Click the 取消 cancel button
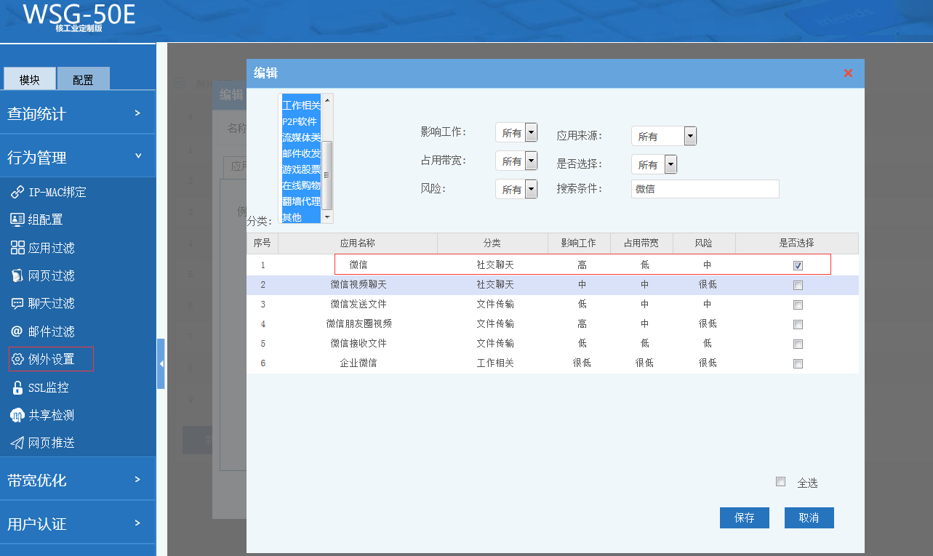The height and width of the screenshot is (556, 933). 809,517
